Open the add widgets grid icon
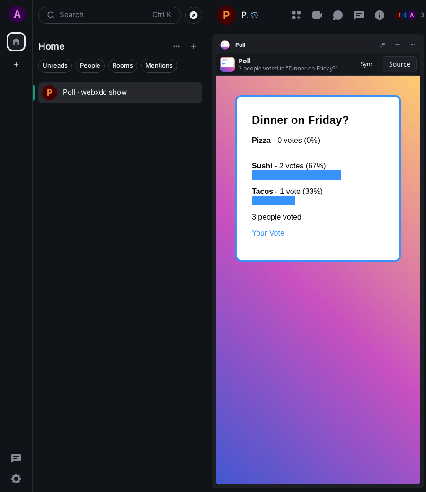The width and height of the screenshot is (426, 492). click(296, 15)
